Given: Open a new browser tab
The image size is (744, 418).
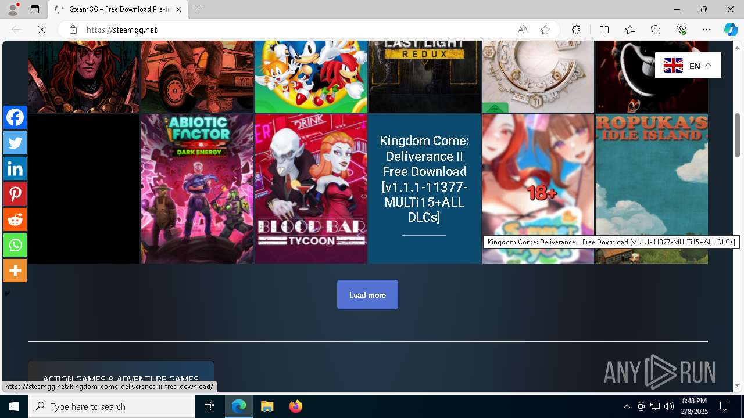Looking at the screenshot, I should click(198, 9).
